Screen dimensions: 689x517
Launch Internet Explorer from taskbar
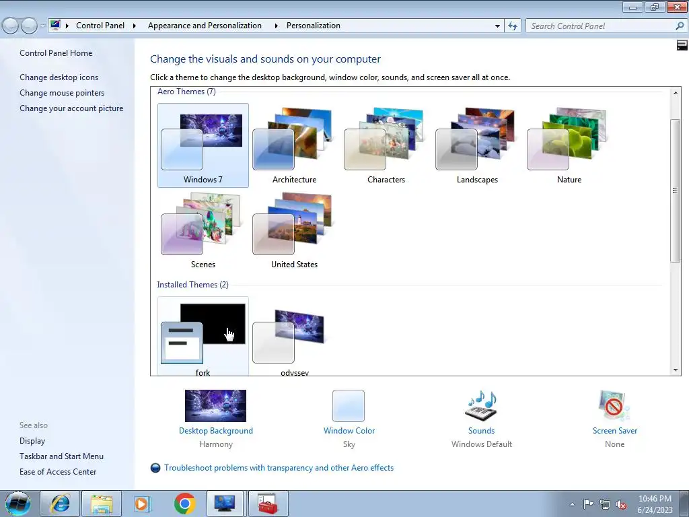pyautogui.click(x=60, y=504)
